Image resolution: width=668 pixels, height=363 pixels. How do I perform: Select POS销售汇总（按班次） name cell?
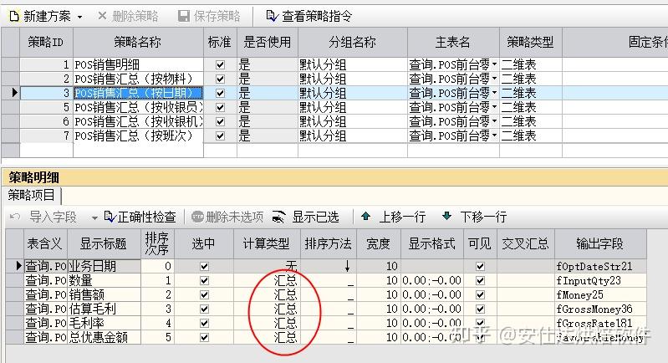pos(138,135)
